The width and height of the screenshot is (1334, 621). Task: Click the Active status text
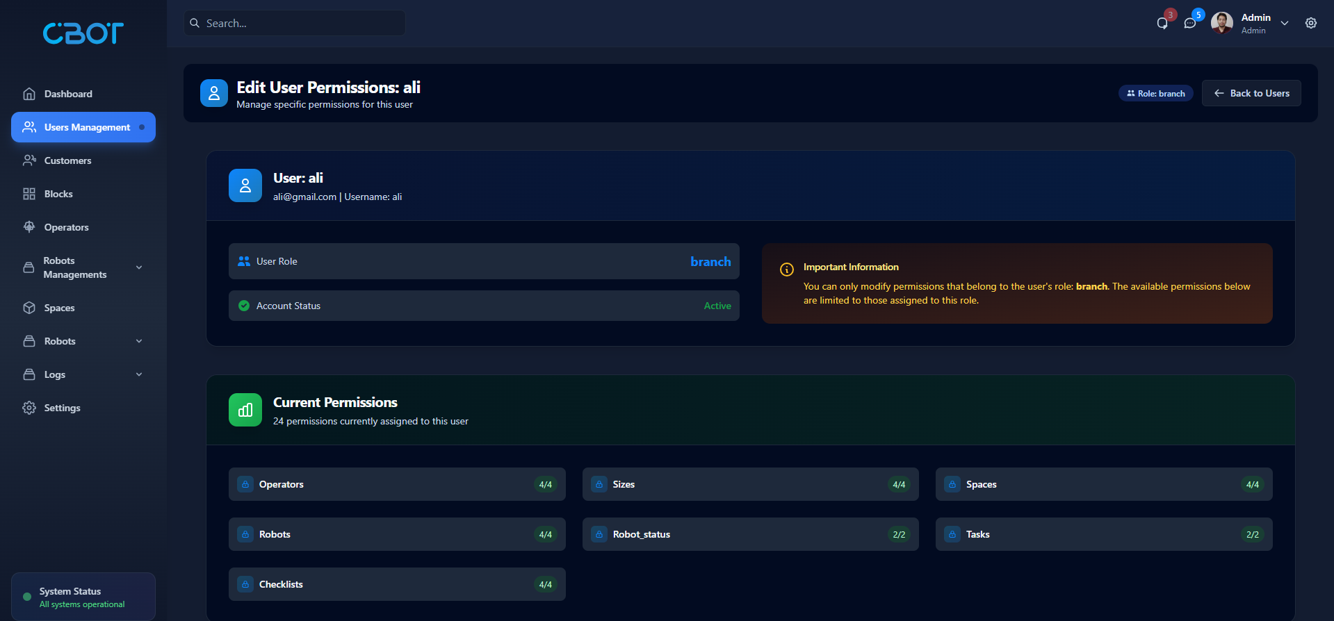tap(717, 306)
